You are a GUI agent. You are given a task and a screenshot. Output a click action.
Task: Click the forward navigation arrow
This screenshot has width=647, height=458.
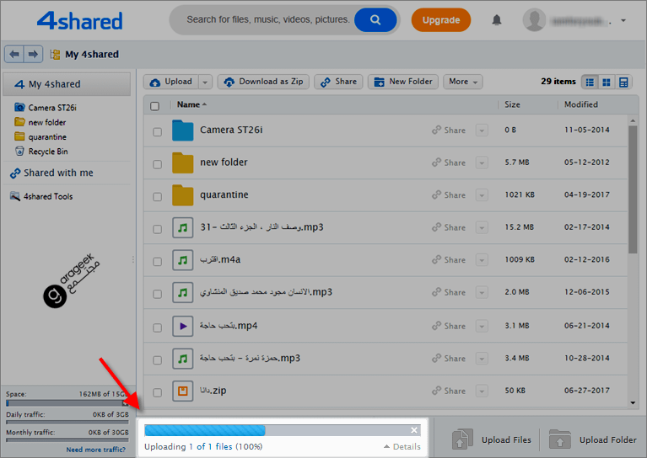click(x=33, y=54)
